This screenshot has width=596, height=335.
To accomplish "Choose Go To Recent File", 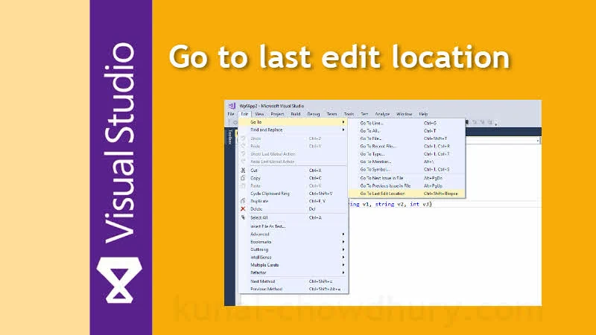I will pyautogui.click(x=406, y=146).
